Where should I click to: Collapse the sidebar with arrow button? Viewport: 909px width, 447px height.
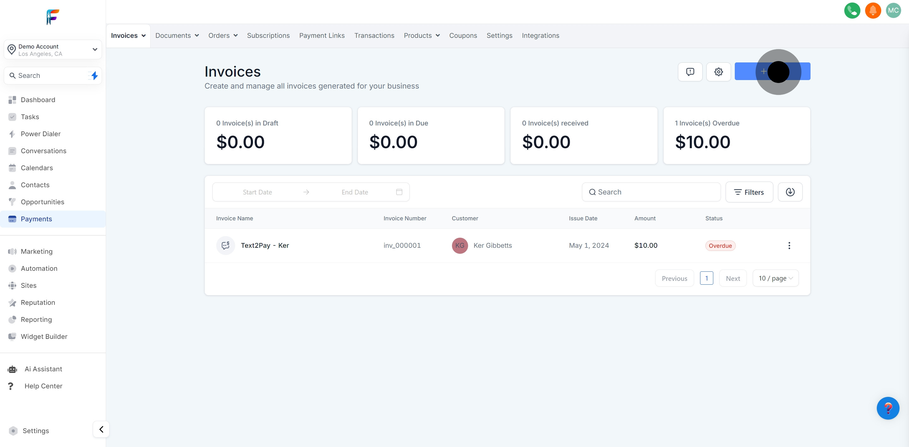pyautogui.click(x=101, y=429)
